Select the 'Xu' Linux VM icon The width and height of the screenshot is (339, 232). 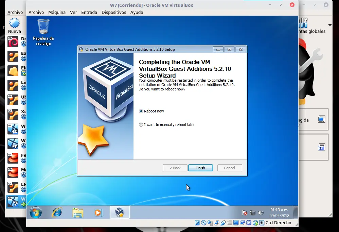13,114
